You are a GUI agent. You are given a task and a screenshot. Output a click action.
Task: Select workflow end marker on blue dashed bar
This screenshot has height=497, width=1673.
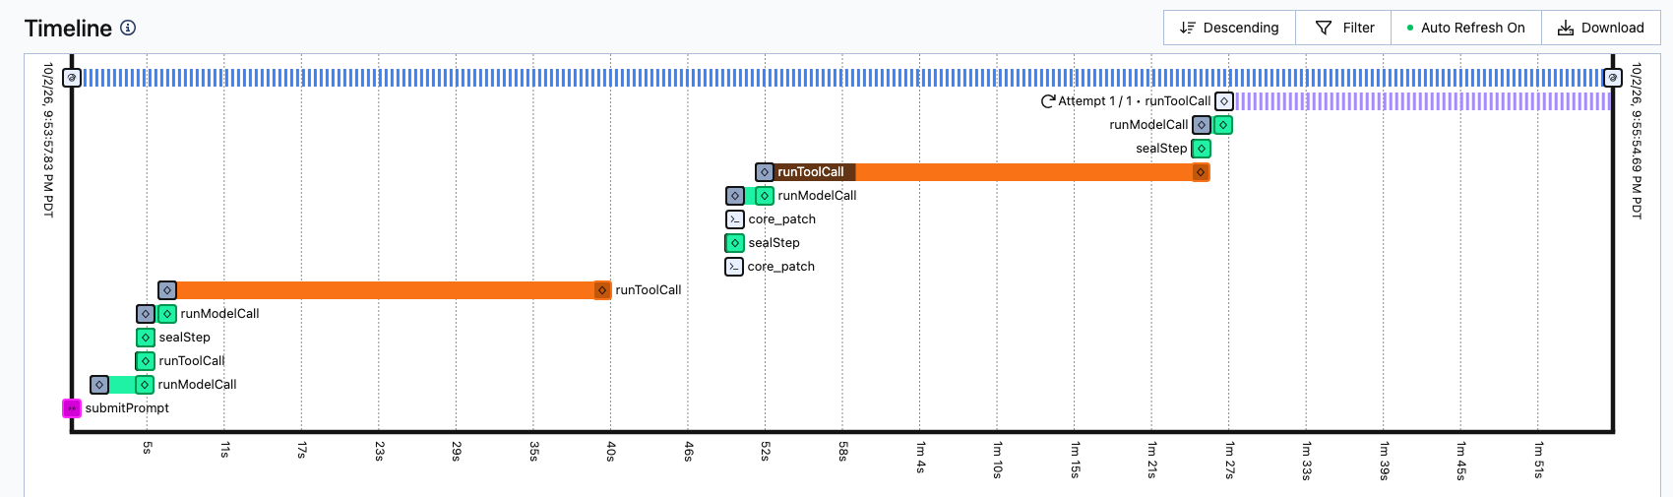[x=1612, y=78]
